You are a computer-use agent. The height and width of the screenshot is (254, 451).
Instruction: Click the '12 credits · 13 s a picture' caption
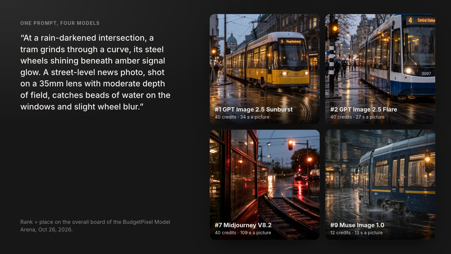coord(357,233)
